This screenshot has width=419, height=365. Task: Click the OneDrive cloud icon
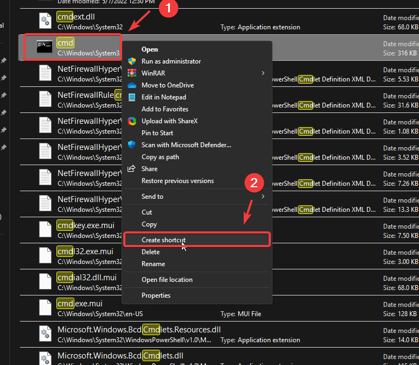tap(132, 85)
